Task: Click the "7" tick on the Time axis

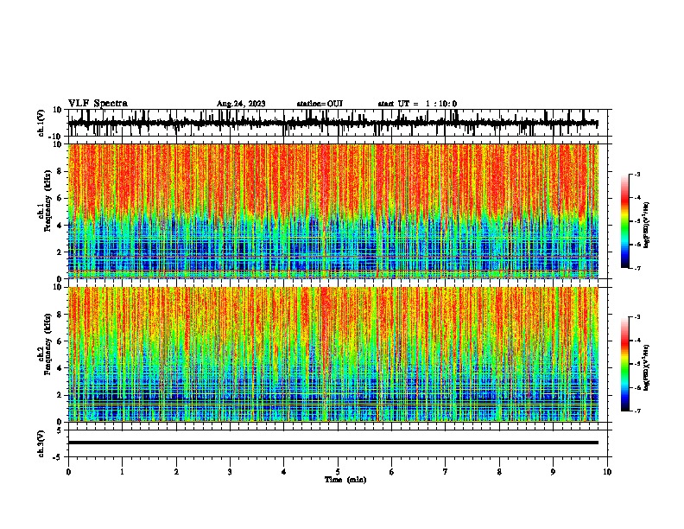Action: 446,472
